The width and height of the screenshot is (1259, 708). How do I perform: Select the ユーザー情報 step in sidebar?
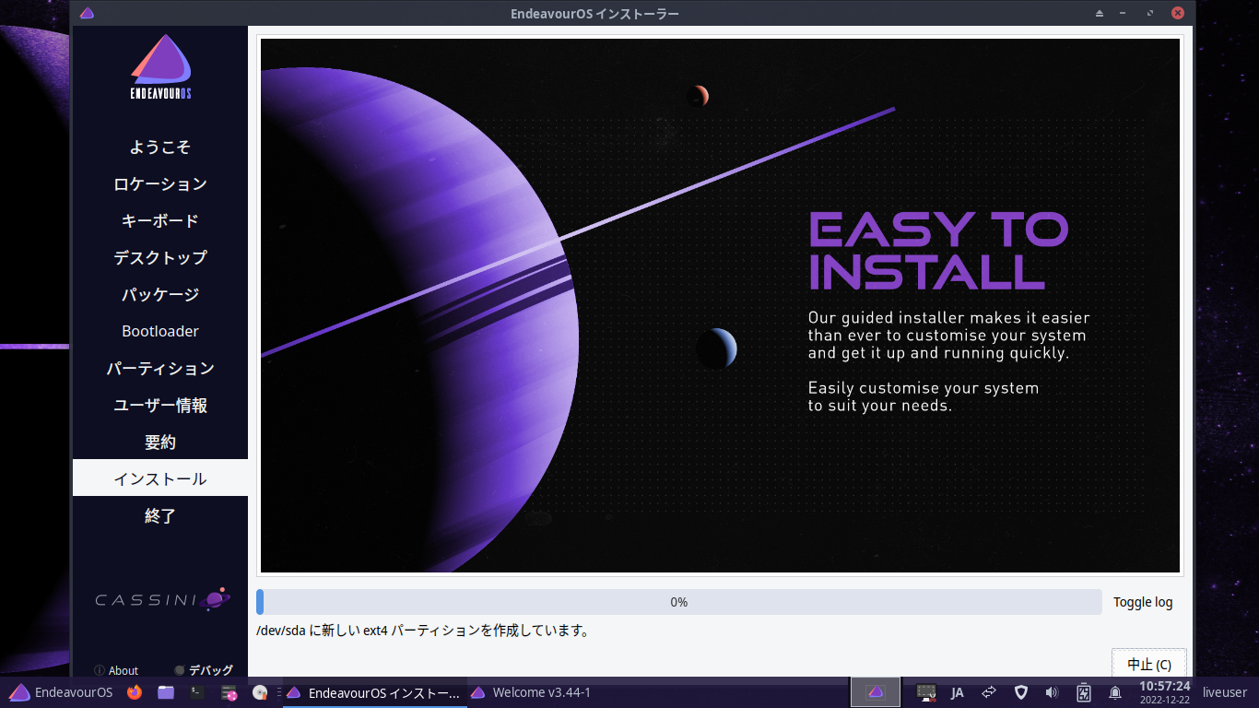click(160, 405)
